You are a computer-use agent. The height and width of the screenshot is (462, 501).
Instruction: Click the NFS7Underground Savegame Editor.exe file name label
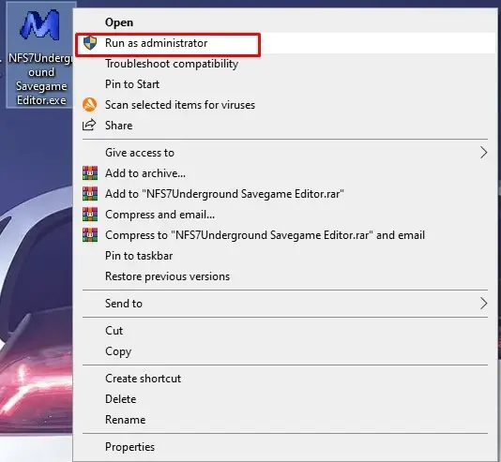click(40, 79)
